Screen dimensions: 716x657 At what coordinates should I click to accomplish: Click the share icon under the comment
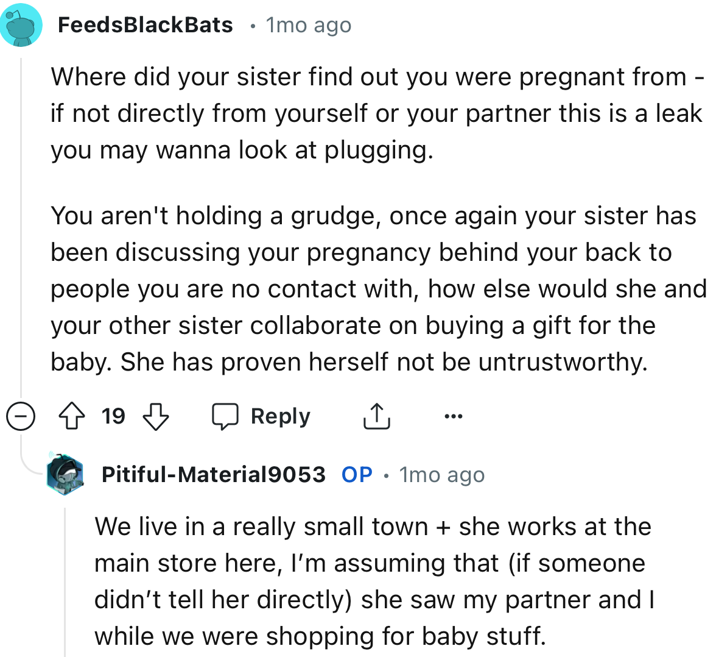pyautogui.click(x=376, y=416)
